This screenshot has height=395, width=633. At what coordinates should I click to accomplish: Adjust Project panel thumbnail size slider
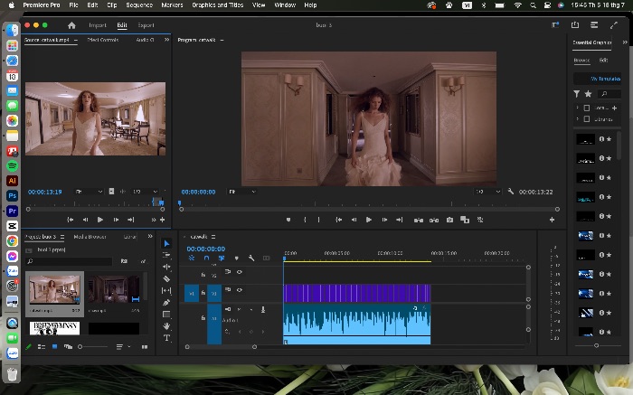pyautogui.click(x=94, y=347)
